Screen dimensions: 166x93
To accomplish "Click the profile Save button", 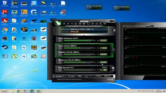I will (x=81, y=76).
